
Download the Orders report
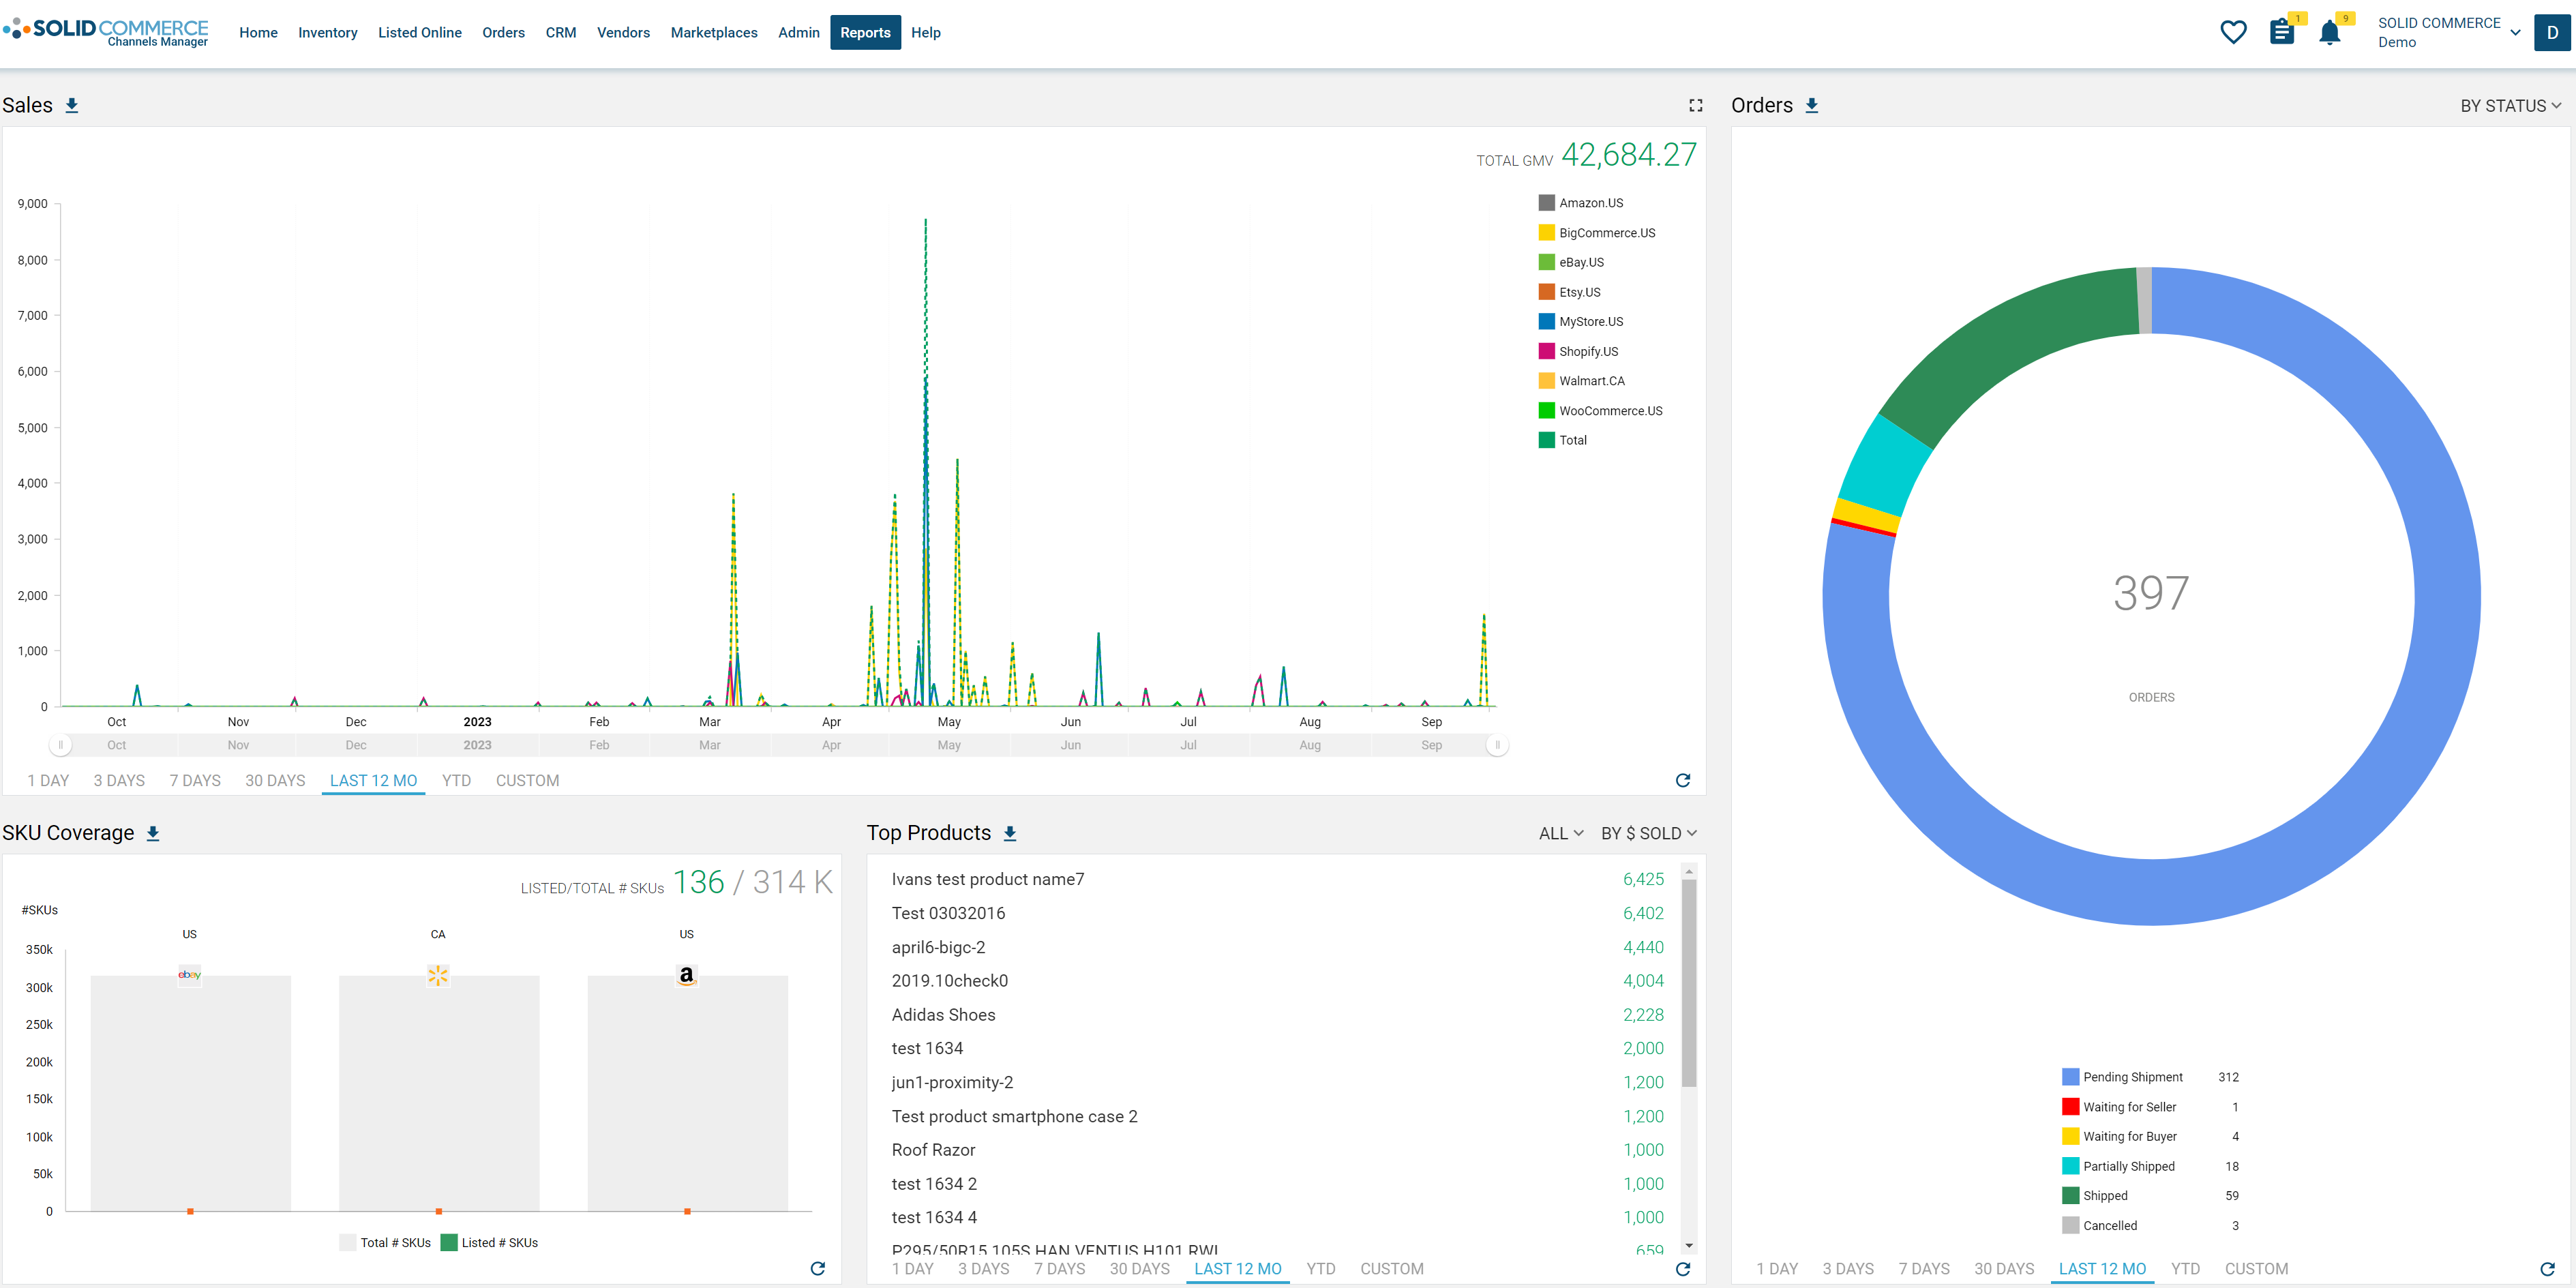(x=1811, y=105)
